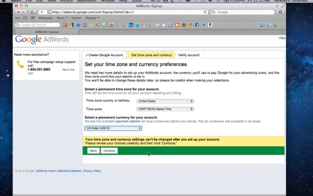Open Time zone country or territory dropdown

165,101
